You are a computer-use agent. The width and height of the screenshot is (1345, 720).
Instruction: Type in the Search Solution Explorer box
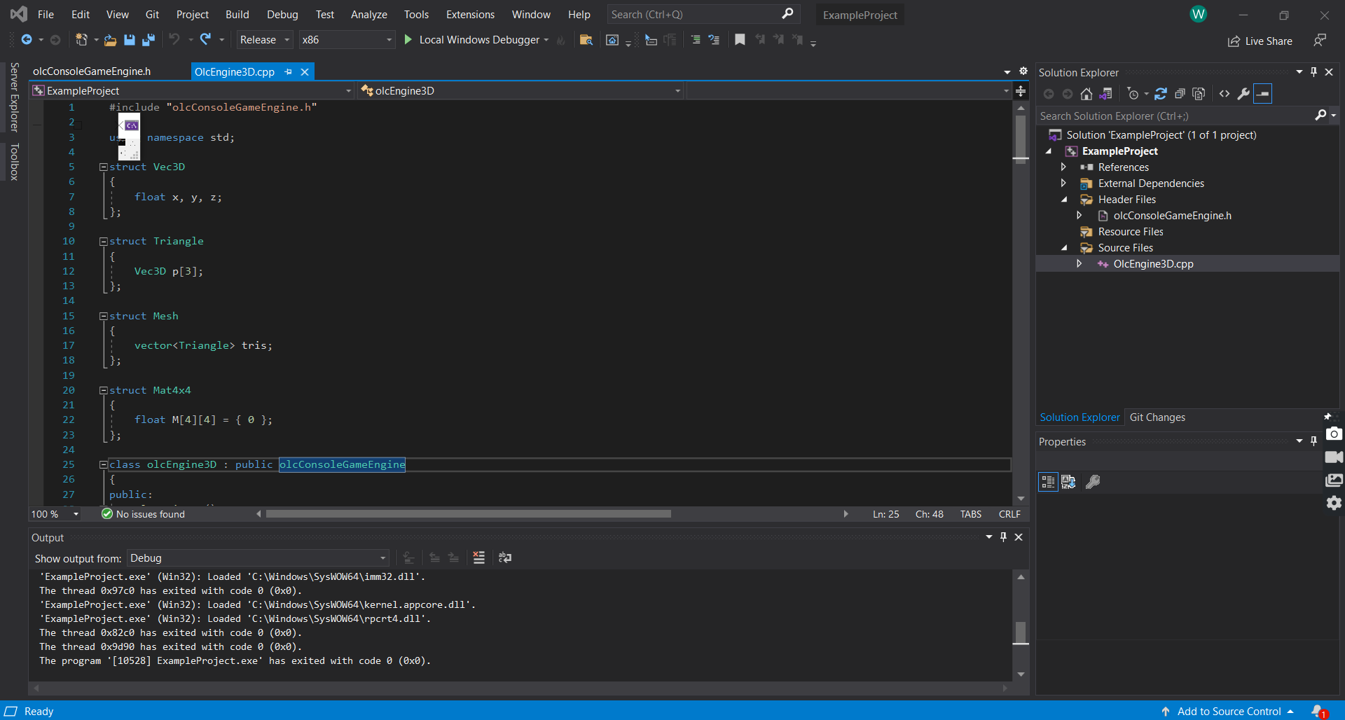pos(1156,116)
